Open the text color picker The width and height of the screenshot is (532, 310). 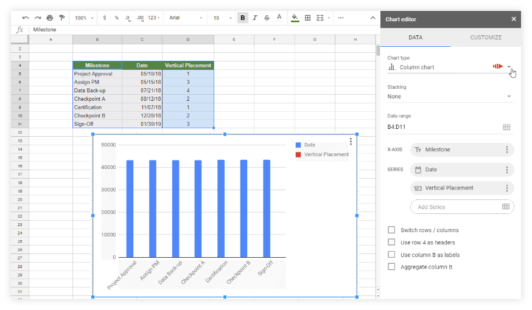click(x=279, y=18)
